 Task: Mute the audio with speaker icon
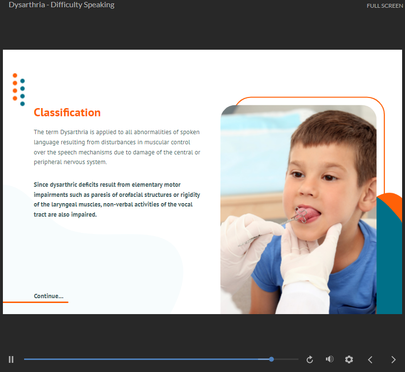(x=330, y=359)
